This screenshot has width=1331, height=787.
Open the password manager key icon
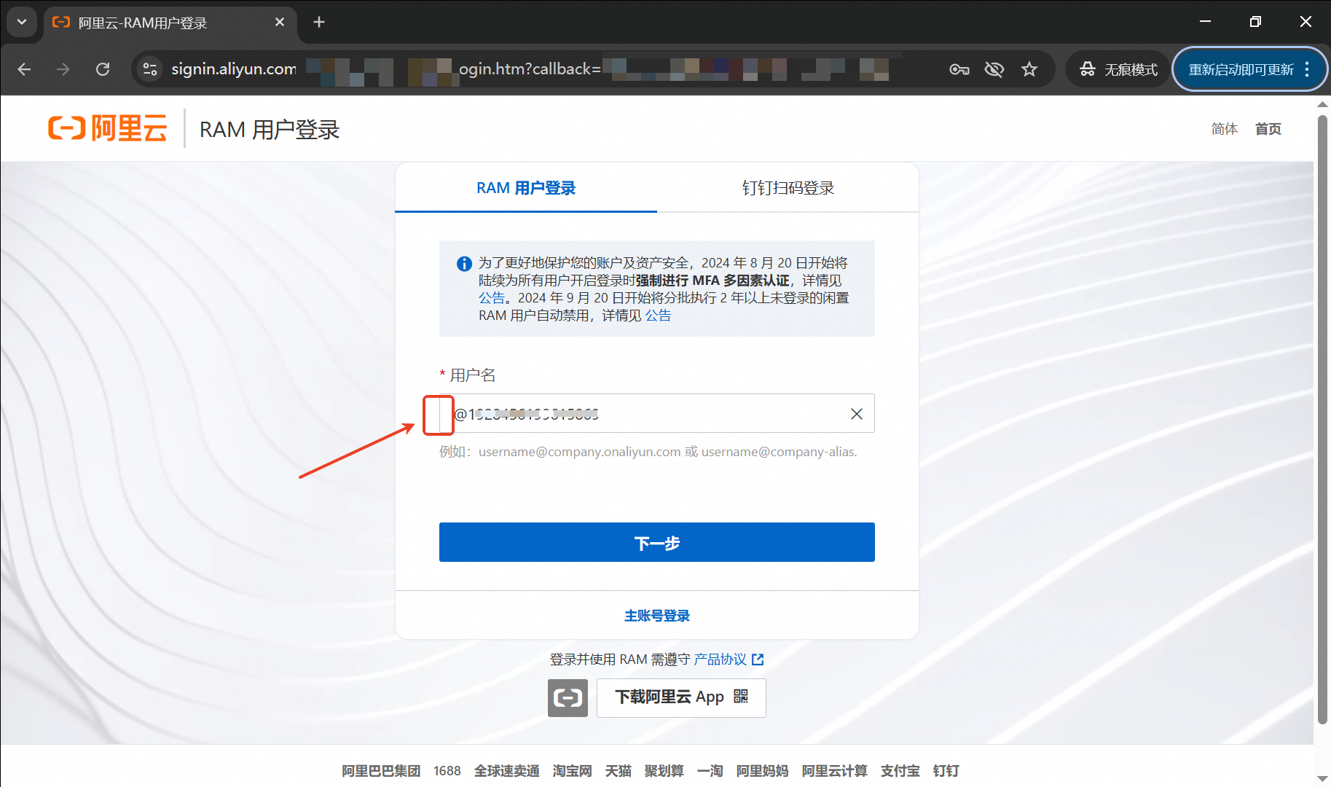click(x=959, y=69)
